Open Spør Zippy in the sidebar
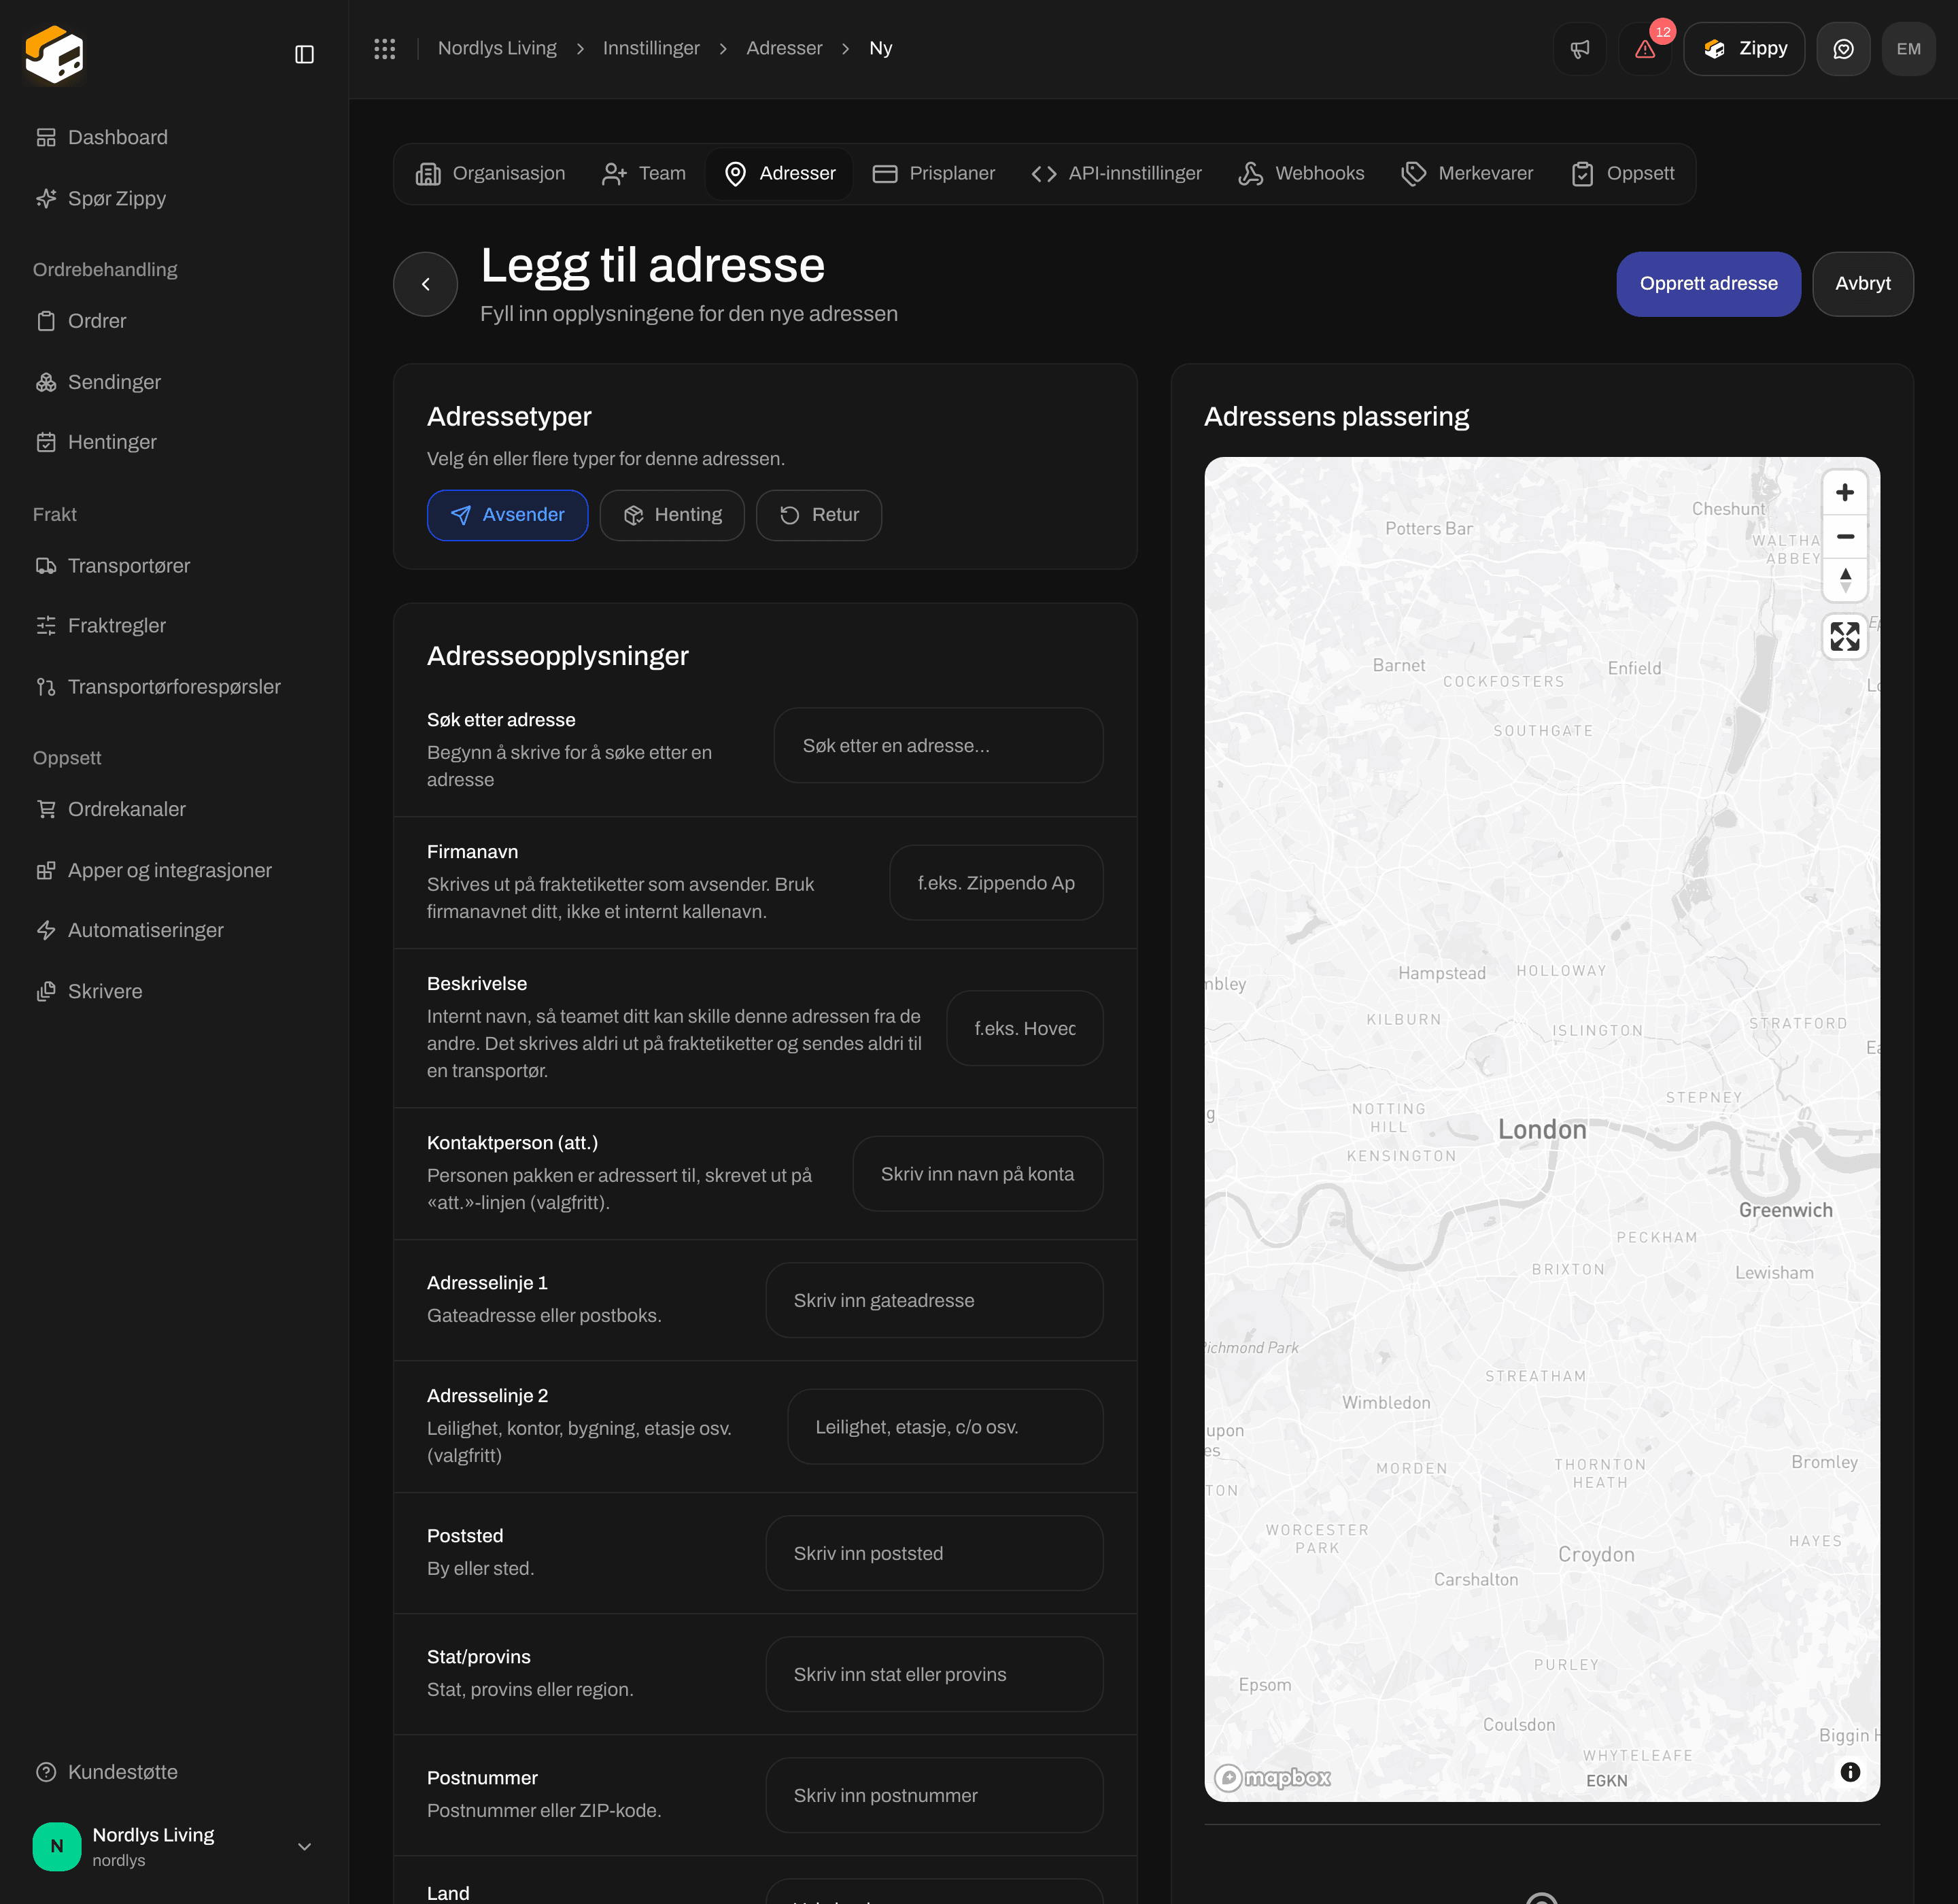Viewport: 1958px width, 1904px height. [x=174, y=198]
